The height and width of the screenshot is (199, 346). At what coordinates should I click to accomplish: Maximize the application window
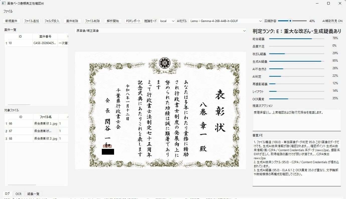tap(328, 3)
